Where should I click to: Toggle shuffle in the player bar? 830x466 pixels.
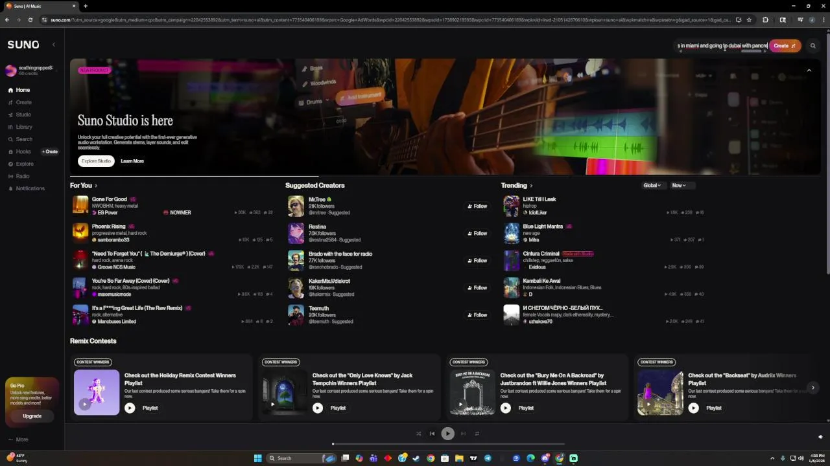418,434
